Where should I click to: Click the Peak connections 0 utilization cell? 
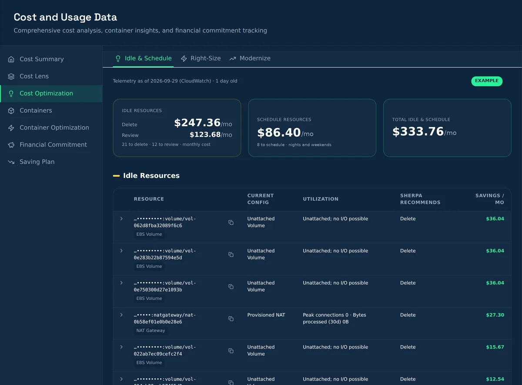point(335,318)
